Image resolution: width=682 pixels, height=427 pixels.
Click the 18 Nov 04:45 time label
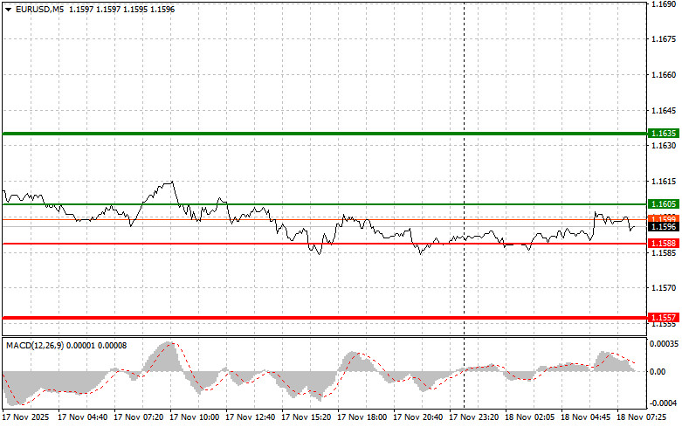(585, 417)
